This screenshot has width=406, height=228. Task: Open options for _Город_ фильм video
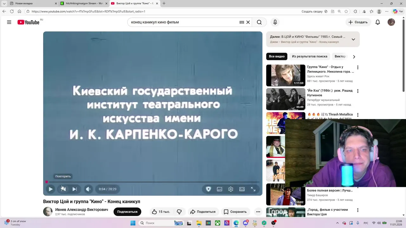(358, 210)
